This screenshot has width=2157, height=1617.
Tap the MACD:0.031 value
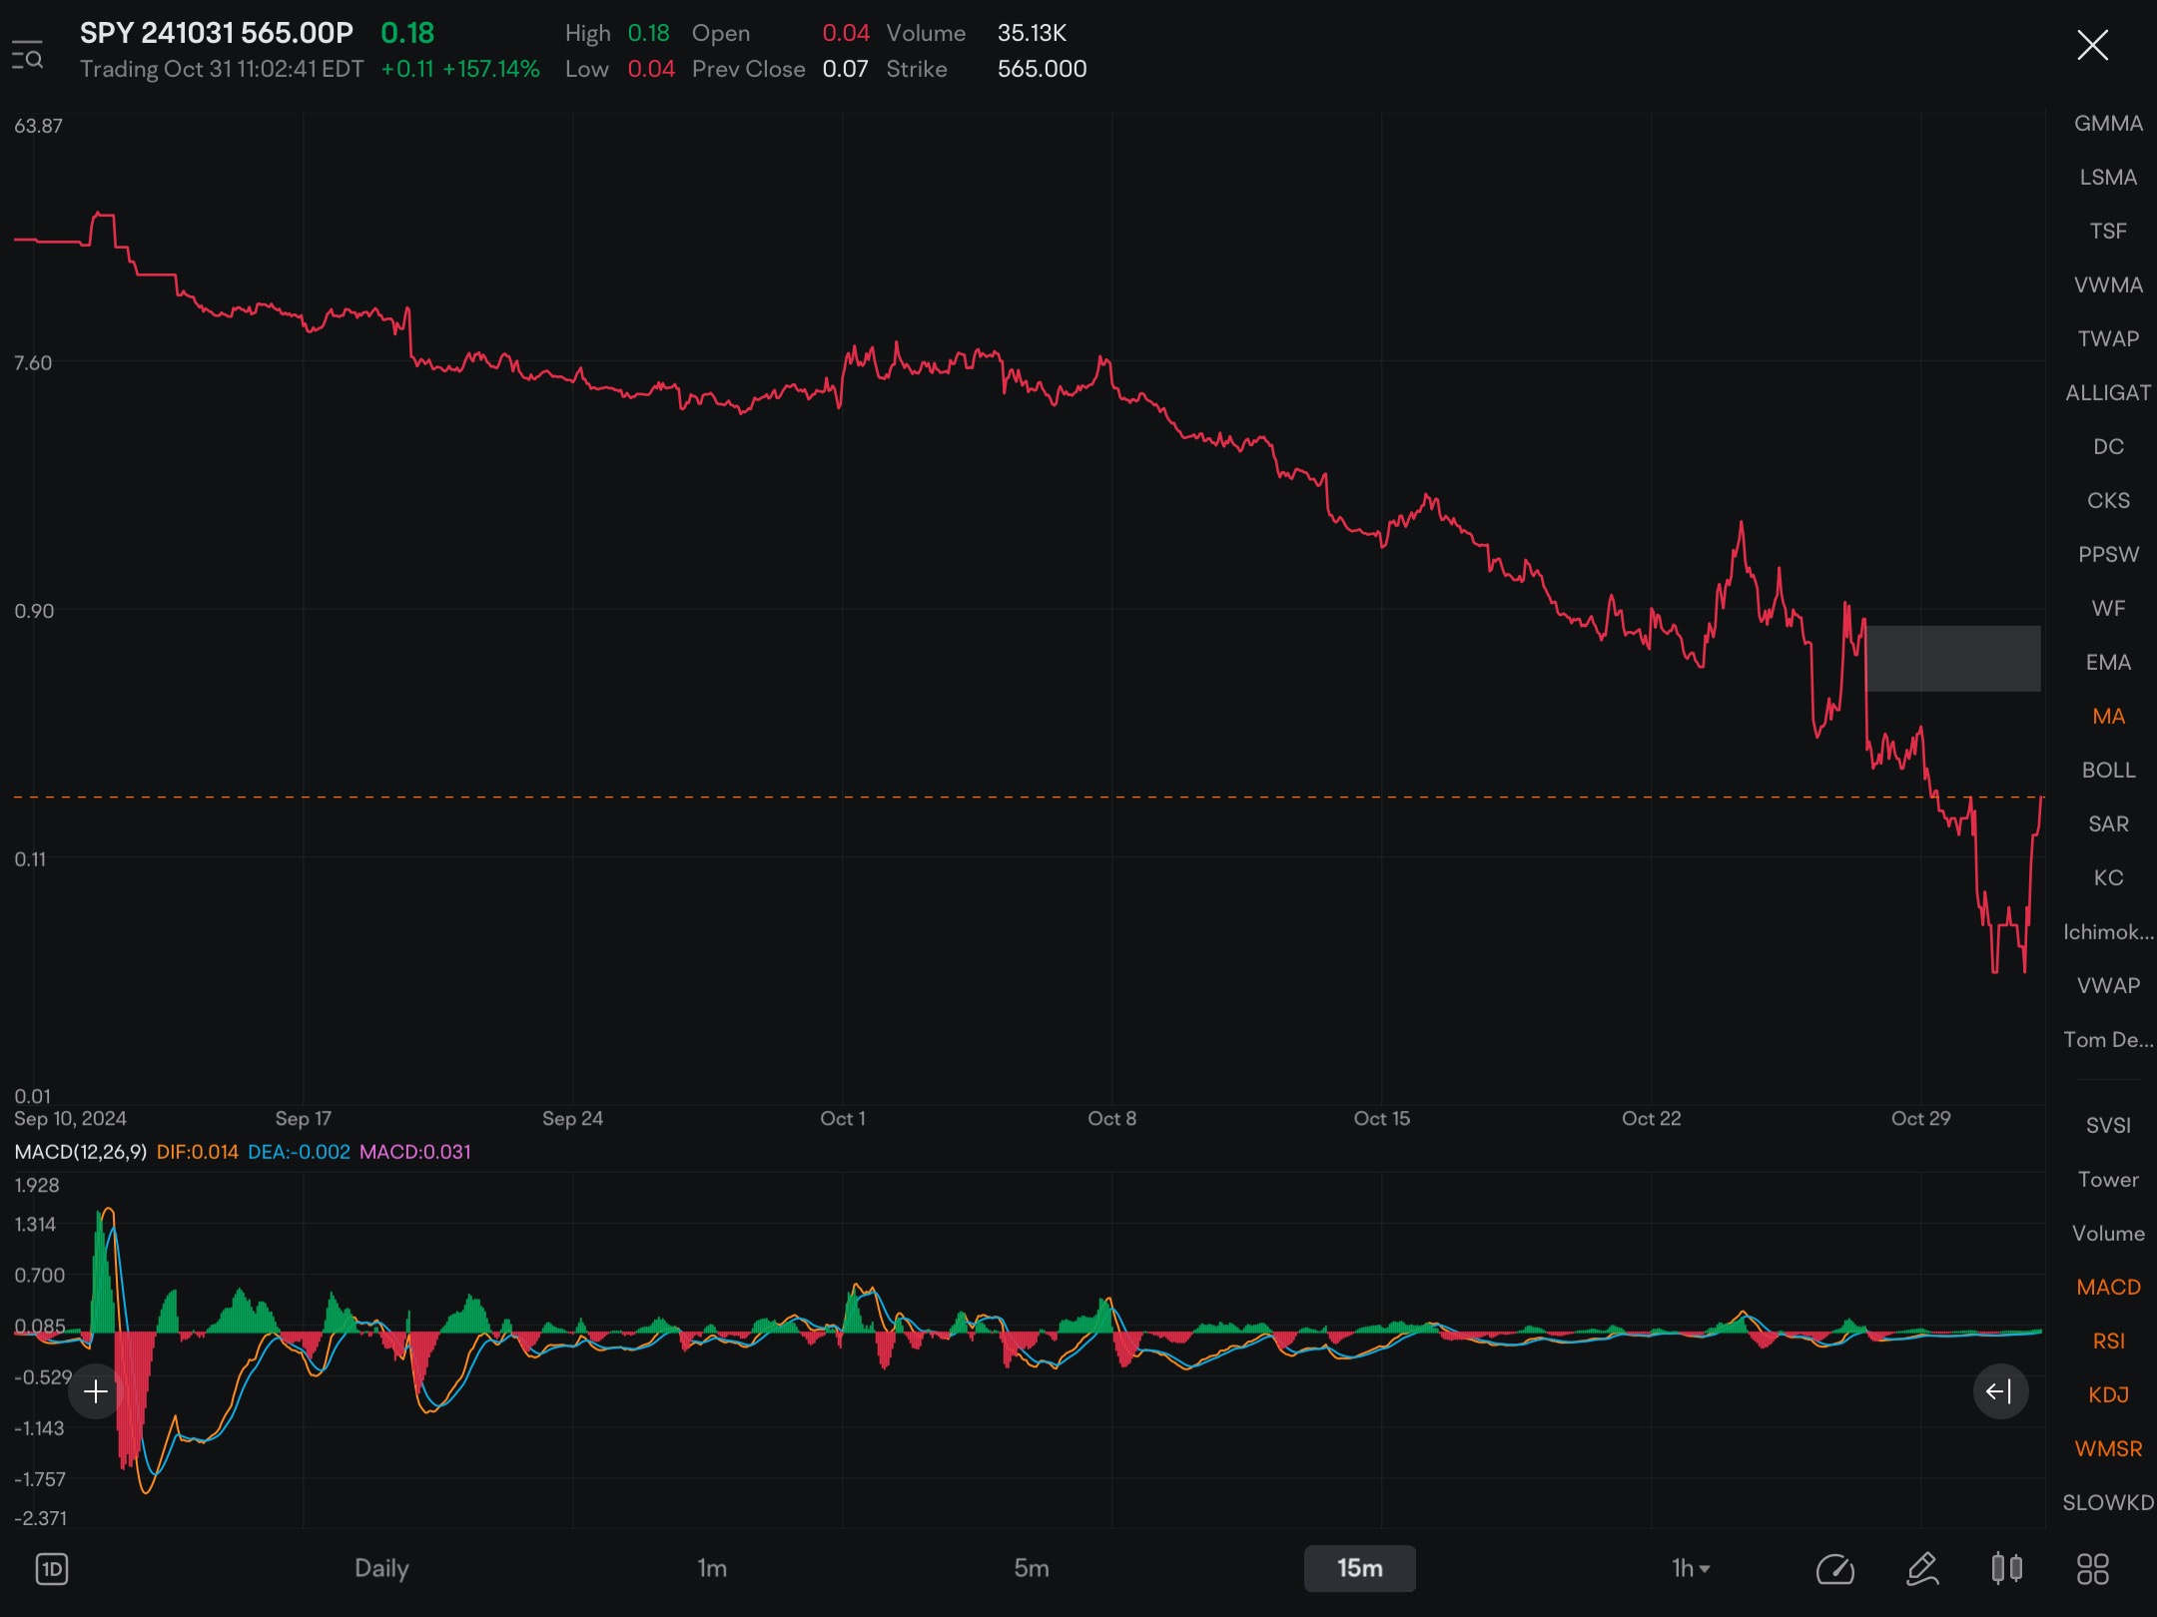coord(415,1152)
